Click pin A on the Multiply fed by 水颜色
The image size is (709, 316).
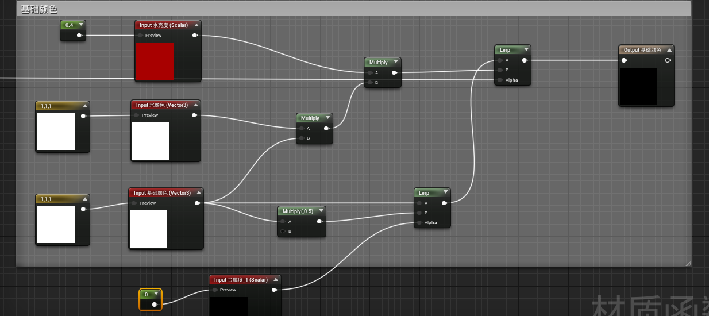point(302,128)
